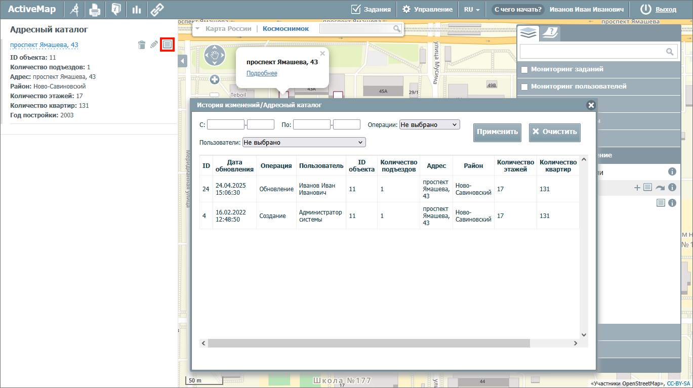Viewport: 693px width, 388px height.
Task: Open change history icon in catalog panel
Action: point(168,45)
